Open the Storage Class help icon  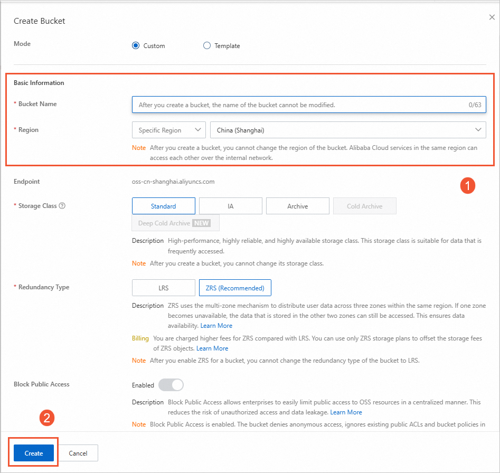[x=62, y=205]
